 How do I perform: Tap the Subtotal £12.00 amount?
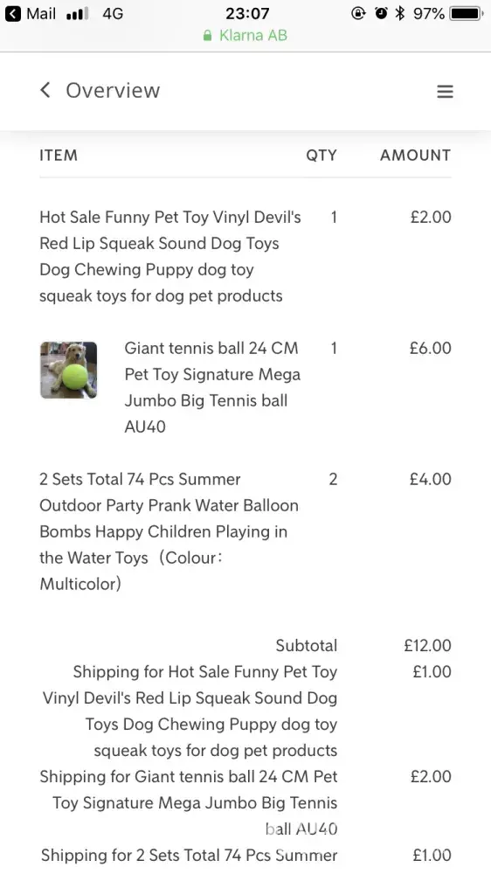[427, 646]
